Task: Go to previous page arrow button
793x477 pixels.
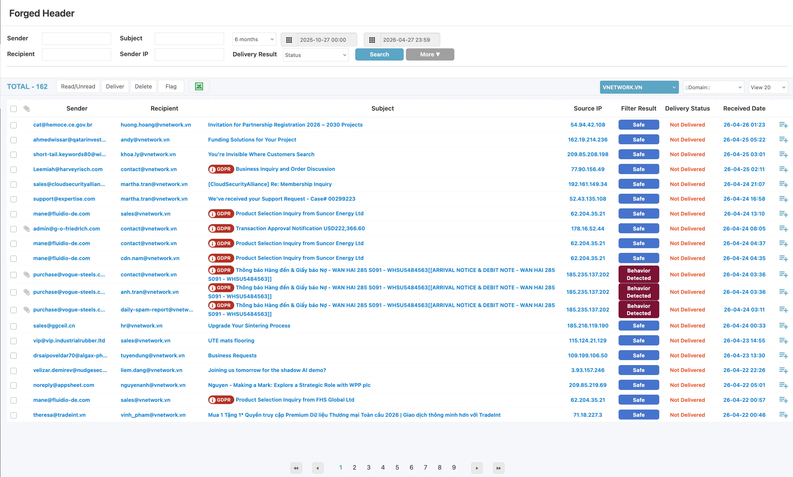Action: click(x=318, y=468)
